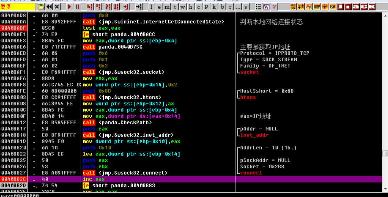Click the eax=00000000 register status bar
Screen dimensions: 388x197
[19, 195]
